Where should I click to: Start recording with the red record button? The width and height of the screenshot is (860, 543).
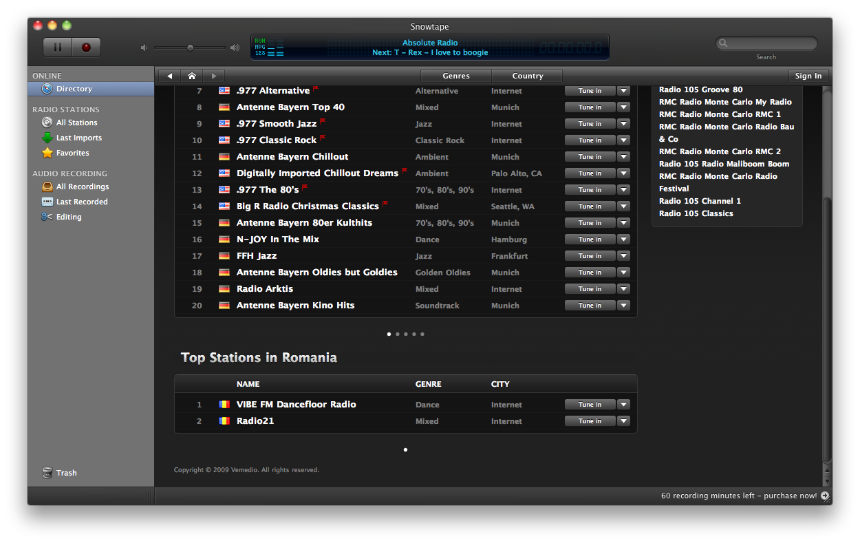click(87, 47)
